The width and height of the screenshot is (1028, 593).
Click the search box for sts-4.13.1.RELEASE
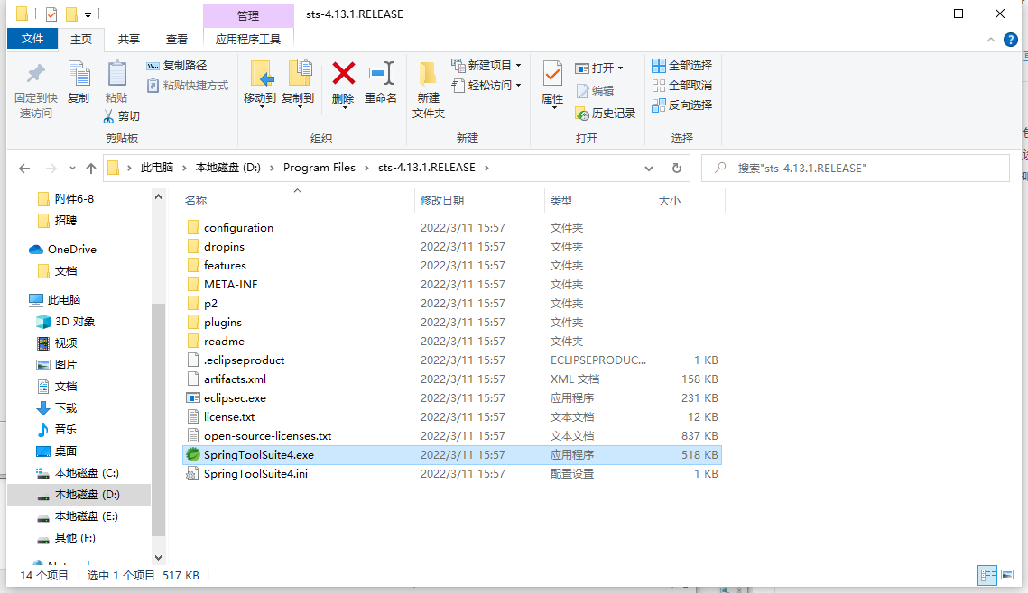pos(855,169)
